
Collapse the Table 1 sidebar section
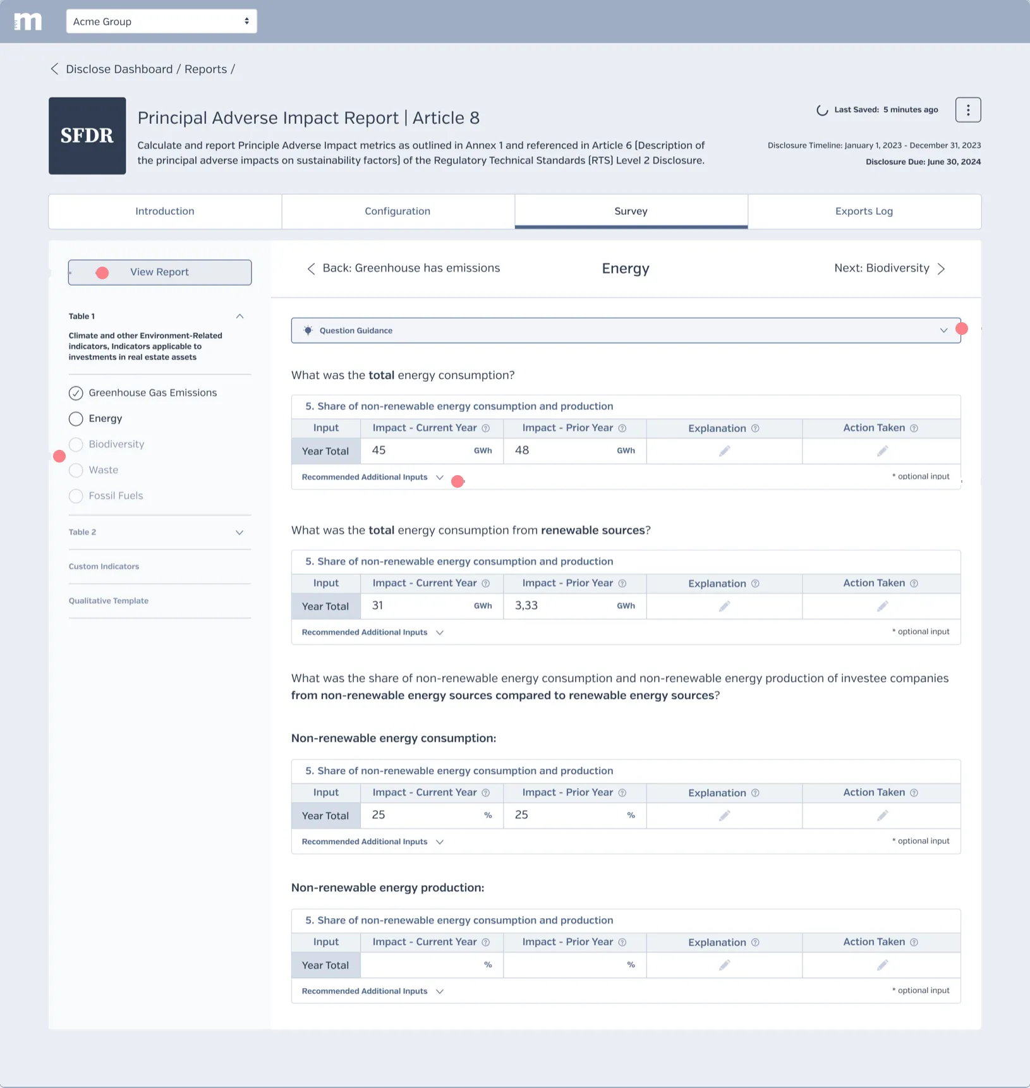[x=239, y=316]
